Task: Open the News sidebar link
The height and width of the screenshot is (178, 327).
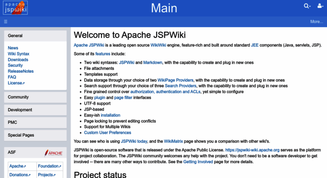Action: tap(13, 48)
